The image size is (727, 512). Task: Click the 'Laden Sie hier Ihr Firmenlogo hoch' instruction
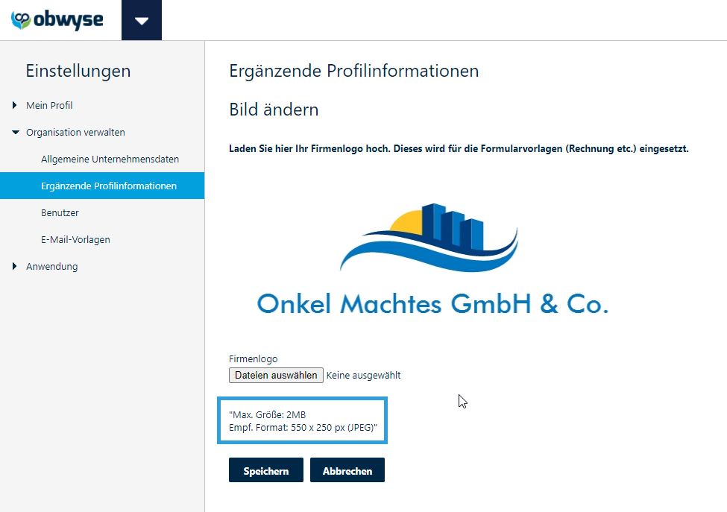(459, 149)
